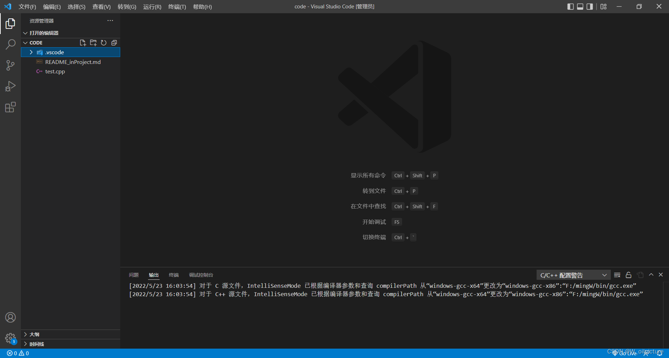Switch to the Debug Console (调试控制台) tab
The height and width of the screenshot is (358, 669).
click(201, 275)
